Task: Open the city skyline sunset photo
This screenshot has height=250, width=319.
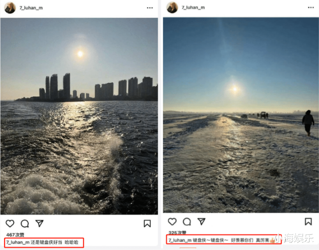Action: click(x=79, y=116)
